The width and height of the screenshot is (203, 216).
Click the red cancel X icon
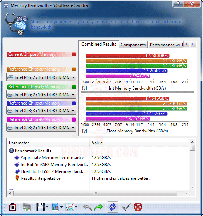tap(138, 207)
